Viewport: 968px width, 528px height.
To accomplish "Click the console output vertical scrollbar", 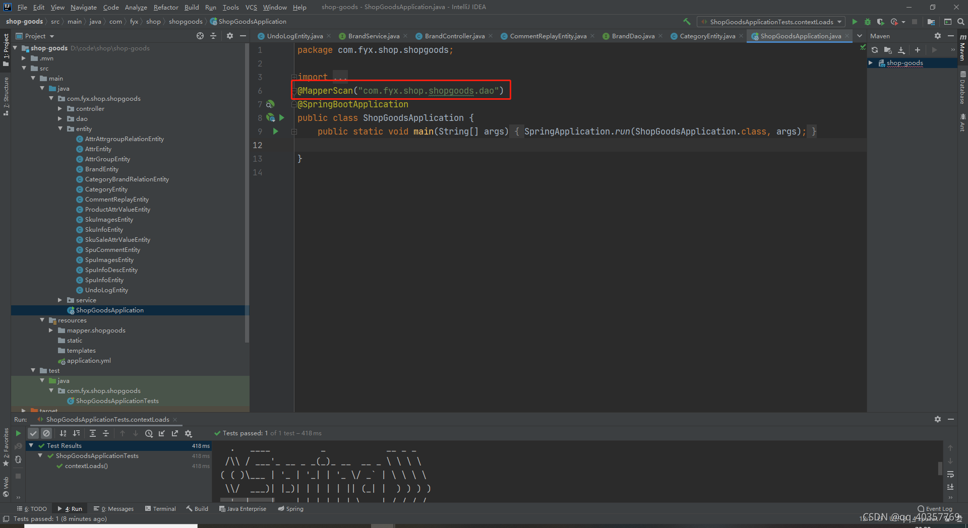I will (940, 468).
